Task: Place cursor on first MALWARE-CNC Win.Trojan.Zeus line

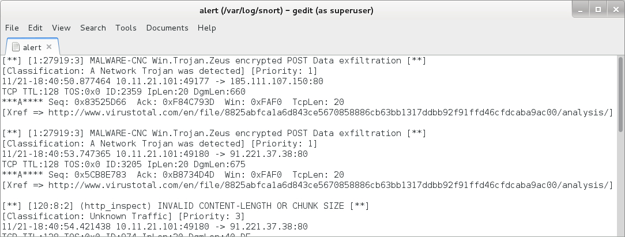Action: (x=214, y=61)
